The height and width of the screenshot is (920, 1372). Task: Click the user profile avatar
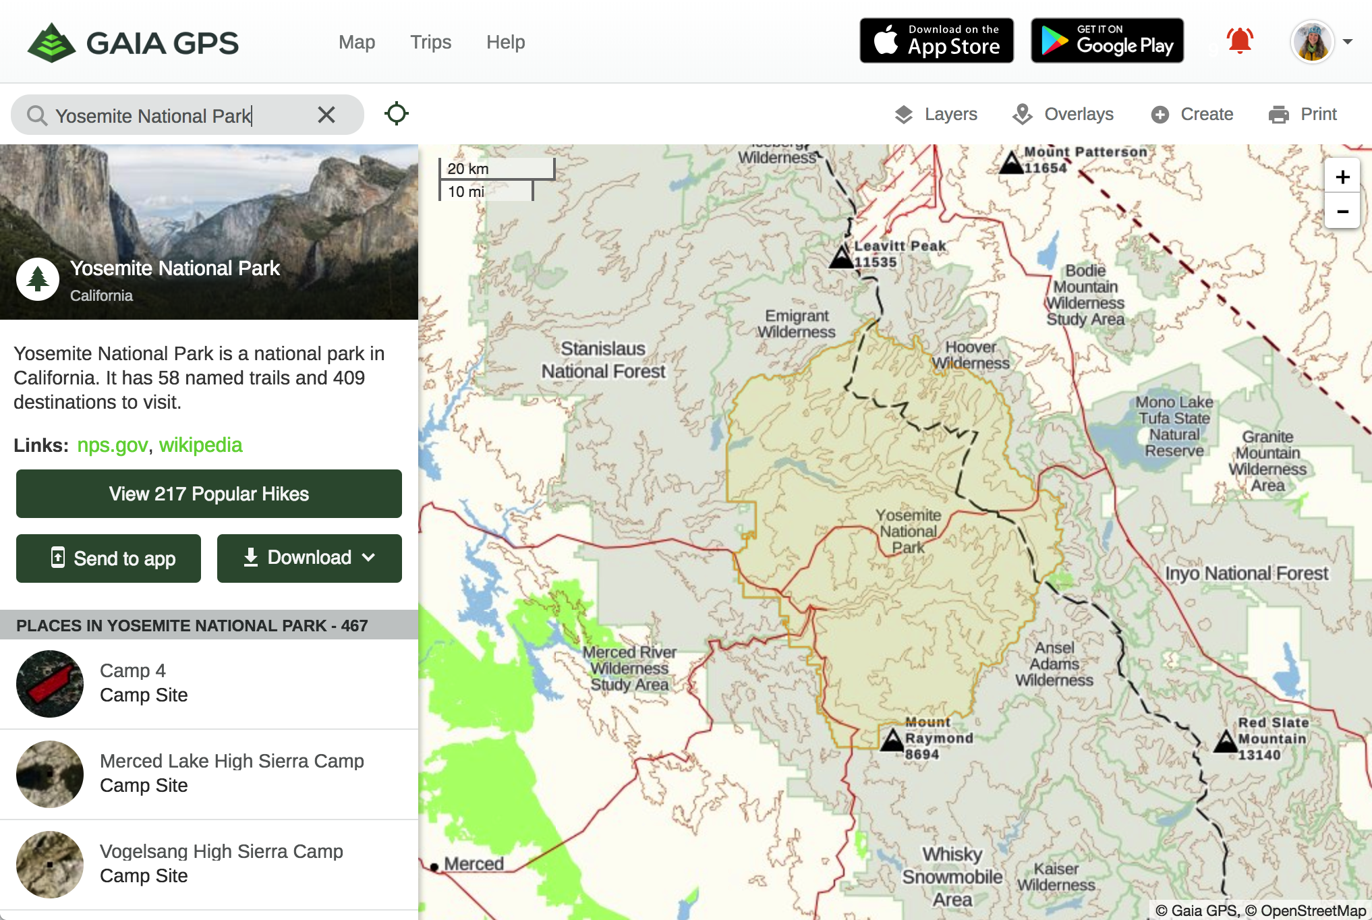click(x=1312, y=41)
